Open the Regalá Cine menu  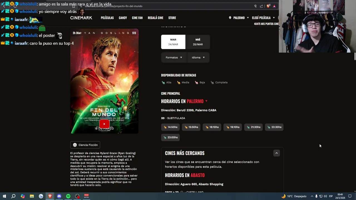click(x=155, y=18)
